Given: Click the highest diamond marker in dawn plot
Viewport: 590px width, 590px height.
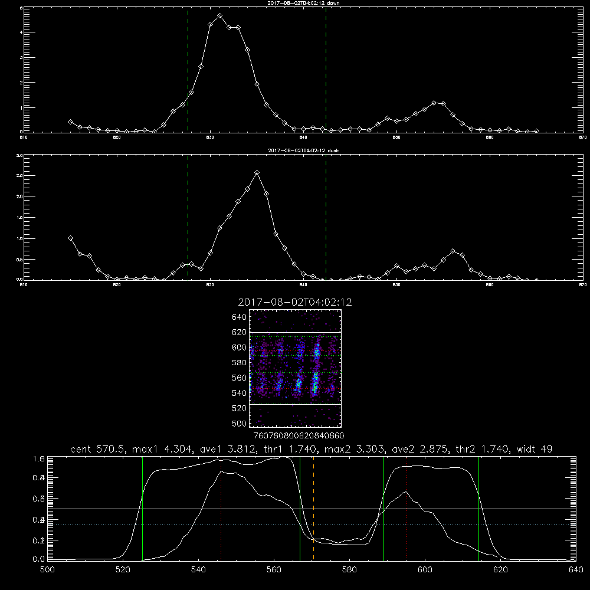Looking at the screenshot, I should [x=219, y=16].
